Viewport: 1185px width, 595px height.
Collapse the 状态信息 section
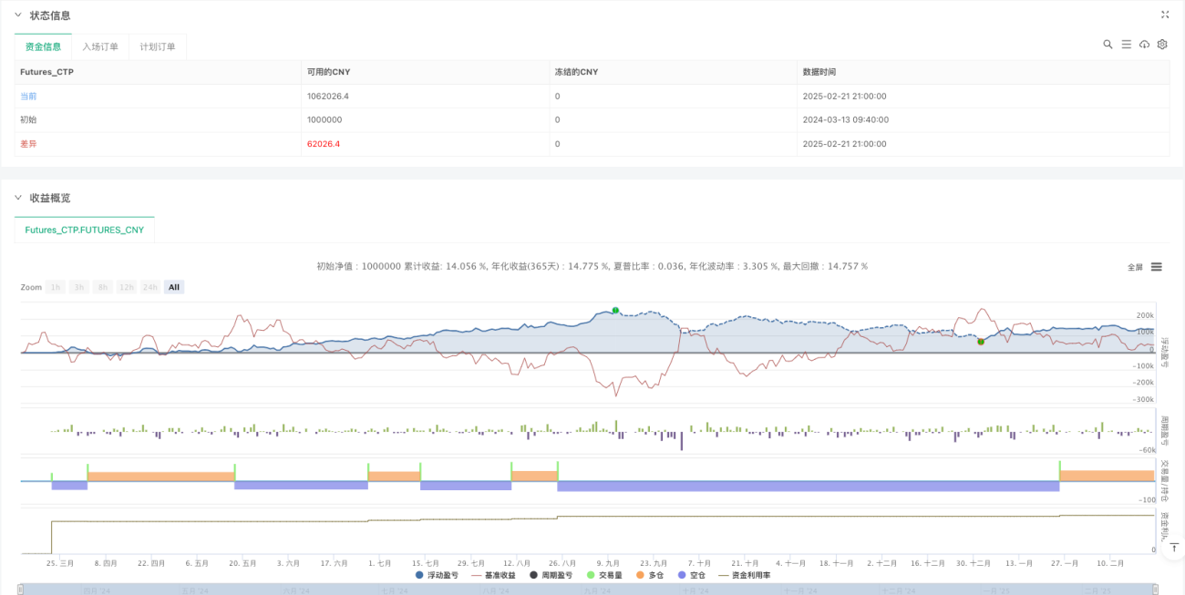click(x=17, y=15)
